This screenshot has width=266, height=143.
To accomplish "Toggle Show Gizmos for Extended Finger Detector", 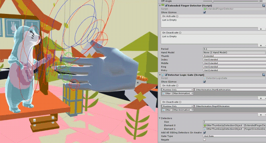I will (x=204, y=13).
